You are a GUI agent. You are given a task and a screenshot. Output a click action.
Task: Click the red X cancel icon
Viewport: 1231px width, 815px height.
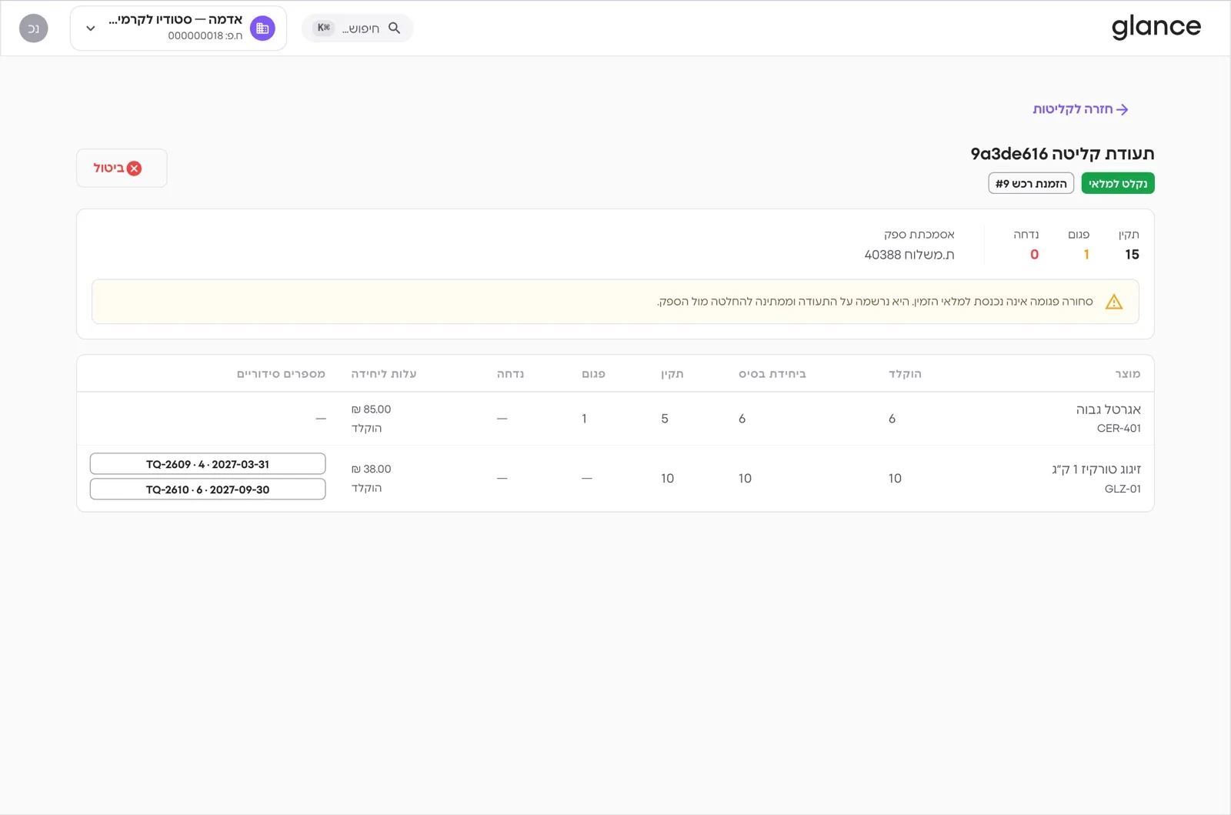click(134, 169)
